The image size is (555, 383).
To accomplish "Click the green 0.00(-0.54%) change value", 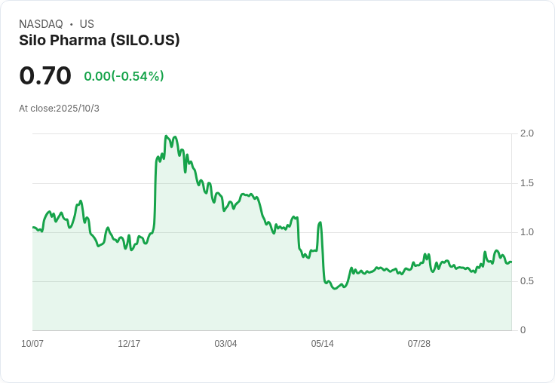I will pos(124,76).
